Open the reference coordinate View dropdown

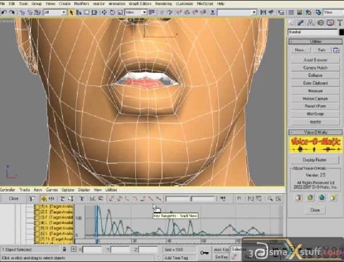tap(136, 12)
